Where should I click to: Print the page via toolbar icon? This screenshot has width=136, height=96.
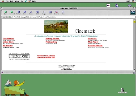click(x=50, y=12)
